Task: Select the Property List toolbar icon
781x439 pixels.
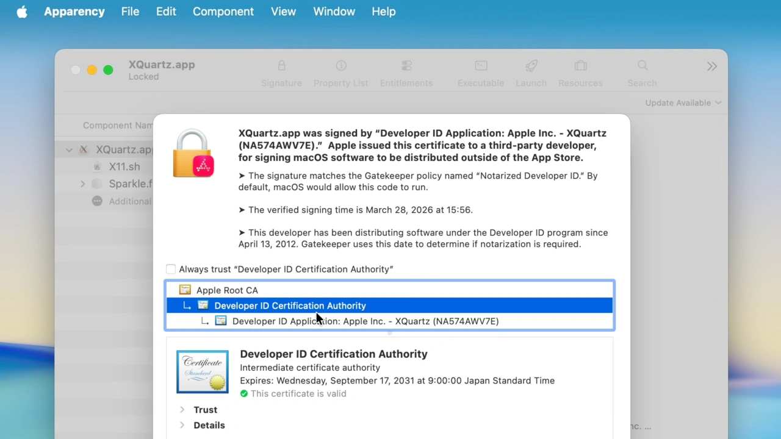Action: pyautogui.click(x=340, y=72)
